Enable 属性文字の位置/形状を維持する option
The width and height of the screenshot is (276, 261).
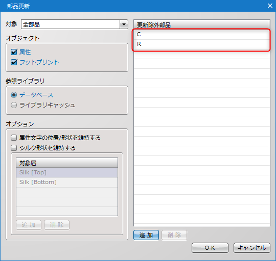[x=14, y=138]
